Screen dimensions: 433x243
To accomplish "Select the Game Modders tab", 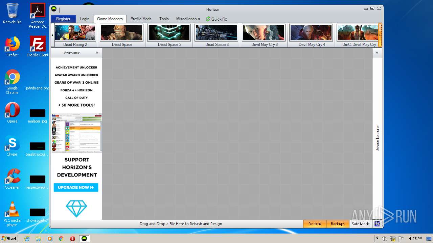I will pos(110,19).
